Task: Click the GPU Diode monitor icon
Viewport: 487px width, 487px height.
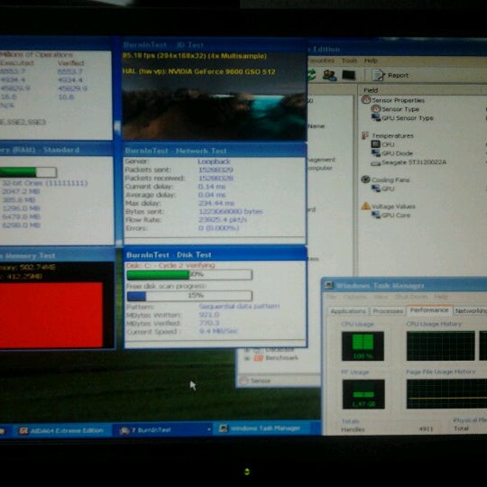Action: click(x=376, y=152)
